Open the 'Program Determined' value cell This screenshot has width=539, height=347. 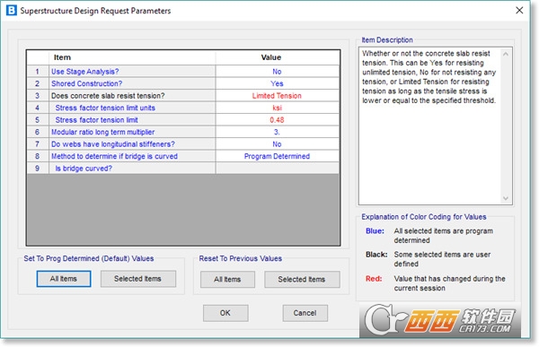coord(278,156)
